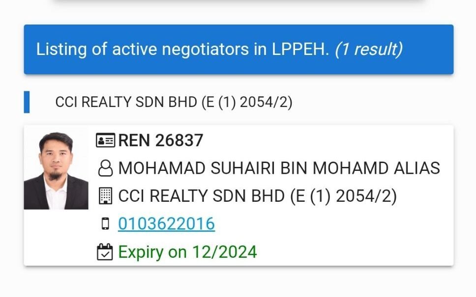Viewport: 476px width, 297px height.
Task: Click the italic '(1 result)' text
Action: coord(369,49)
